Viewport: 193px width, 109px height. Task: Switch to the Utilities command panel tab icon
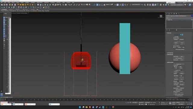(179, 14)
